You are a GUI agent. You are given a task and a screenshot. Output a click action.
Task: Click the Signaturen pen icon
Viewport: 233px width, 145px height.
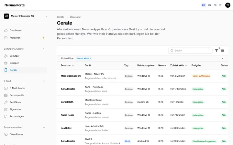point(6,110)
